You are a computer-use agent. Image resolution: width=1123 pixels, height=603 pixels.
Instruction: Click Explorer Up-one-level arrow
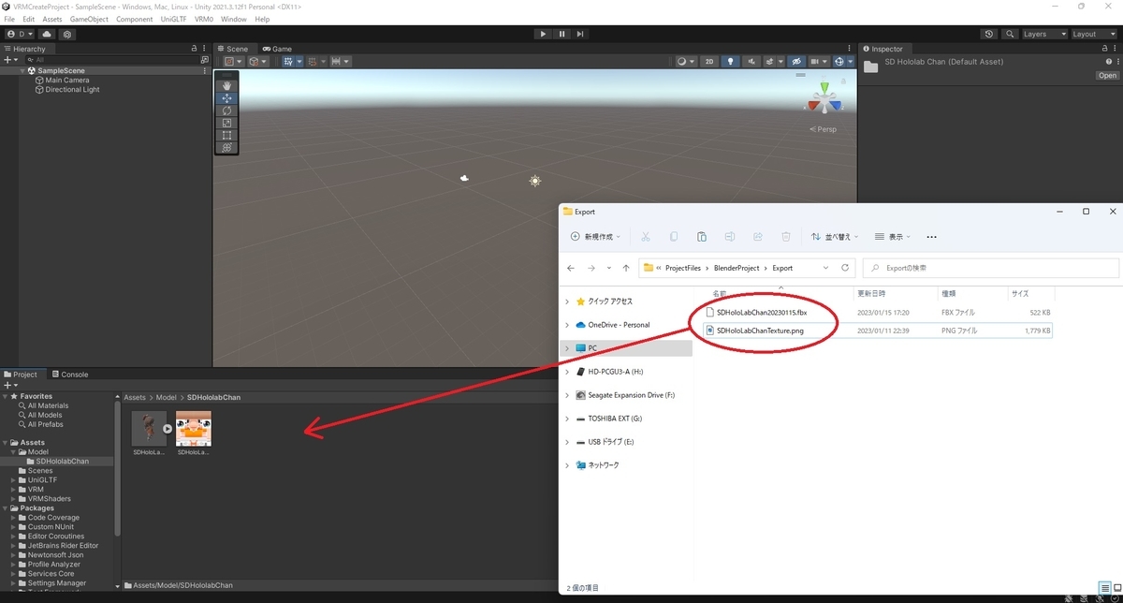tap(626, 268)
